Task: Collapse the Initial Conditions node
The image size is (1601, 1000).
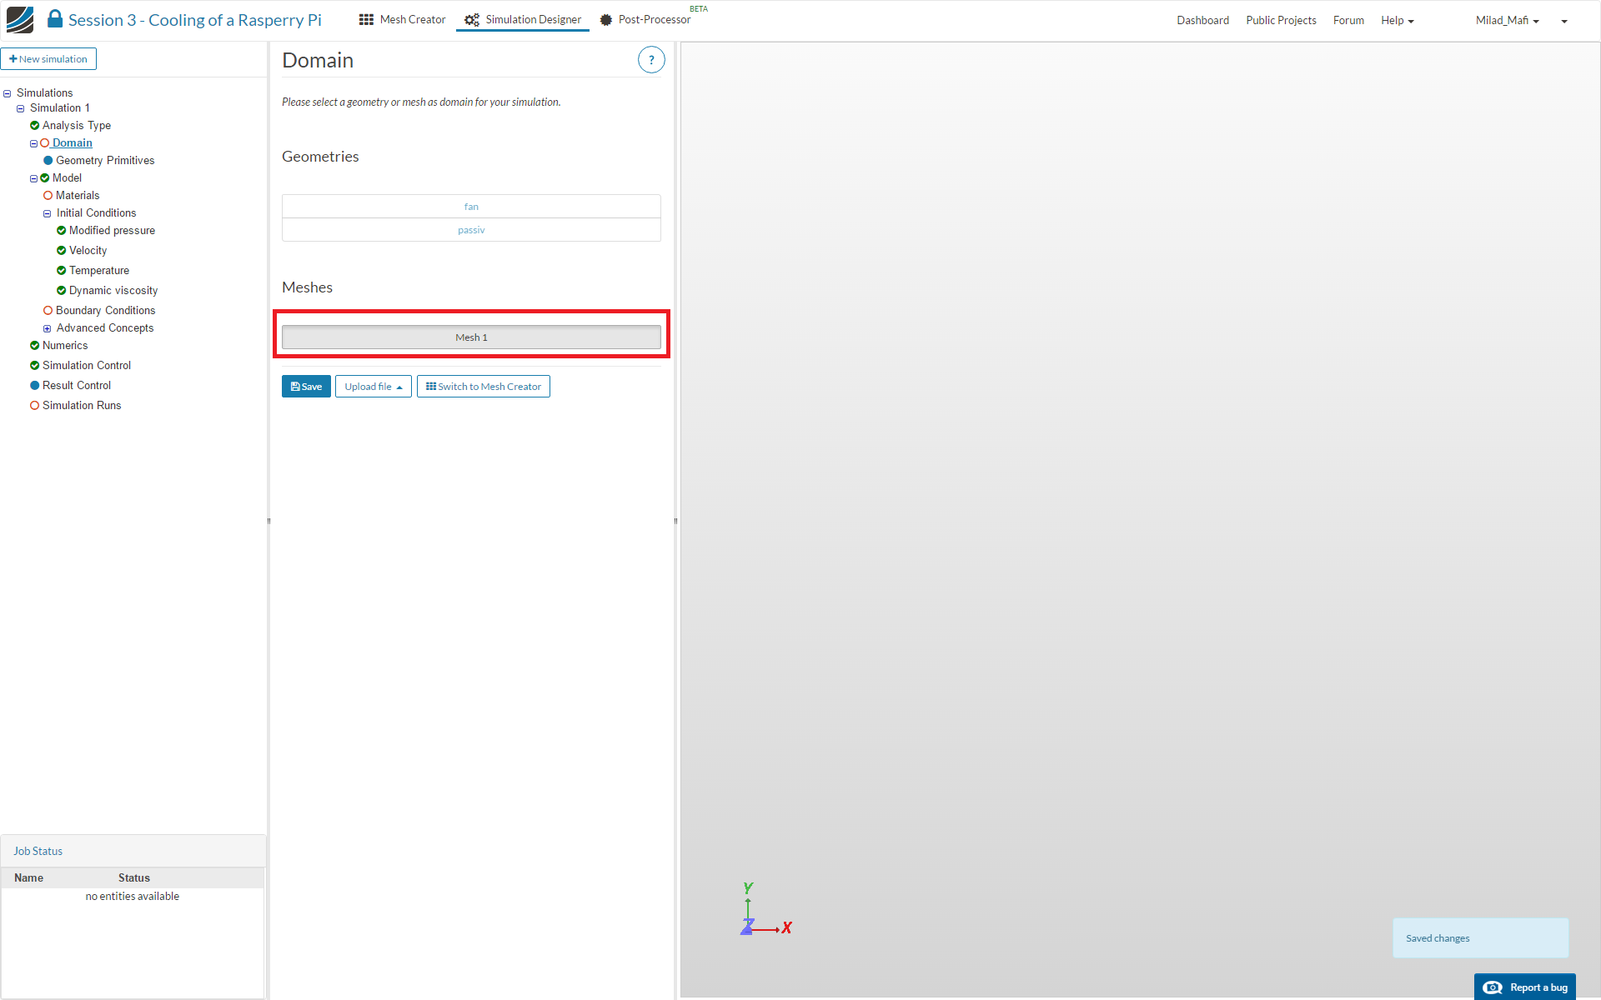Action: tap(48, 213)
